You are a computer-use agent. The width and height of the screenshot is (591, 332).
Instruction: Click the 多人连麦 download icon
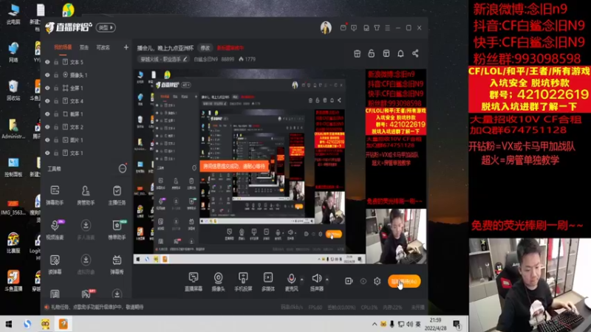pos(86,226)
